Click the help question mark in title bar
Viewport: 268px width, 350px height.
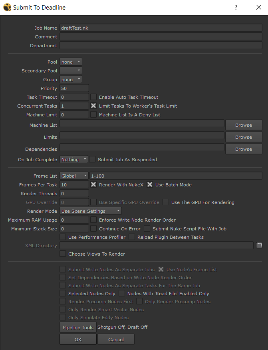click(236, 8)
